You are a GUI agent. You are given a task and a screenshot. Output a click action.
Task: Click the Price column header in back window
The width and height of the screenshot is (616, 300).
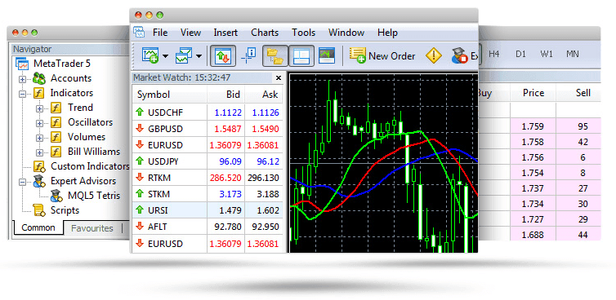(x=533, y=93)
